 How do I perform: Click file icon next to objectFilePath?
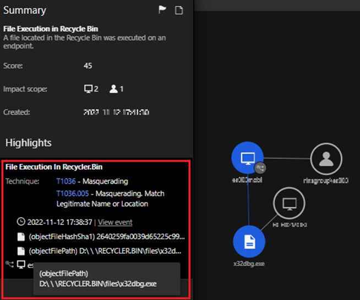[21, 251]
